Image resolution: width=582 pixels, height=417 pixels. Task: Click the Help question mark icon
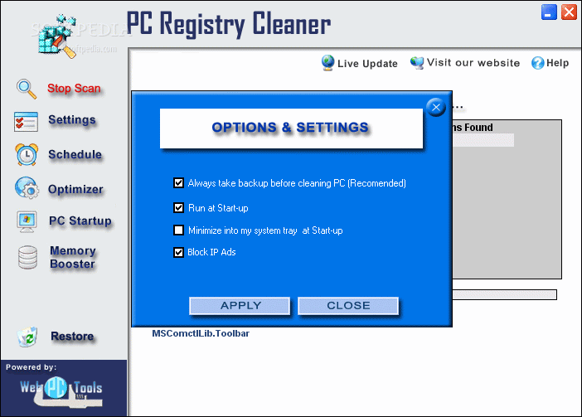pos(537,63)
